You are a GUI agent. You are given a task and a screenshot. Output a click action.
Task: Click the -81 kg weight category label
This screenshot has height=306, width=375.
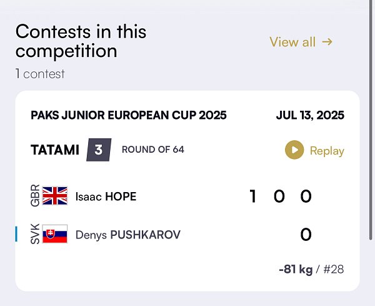pos(296,269)
